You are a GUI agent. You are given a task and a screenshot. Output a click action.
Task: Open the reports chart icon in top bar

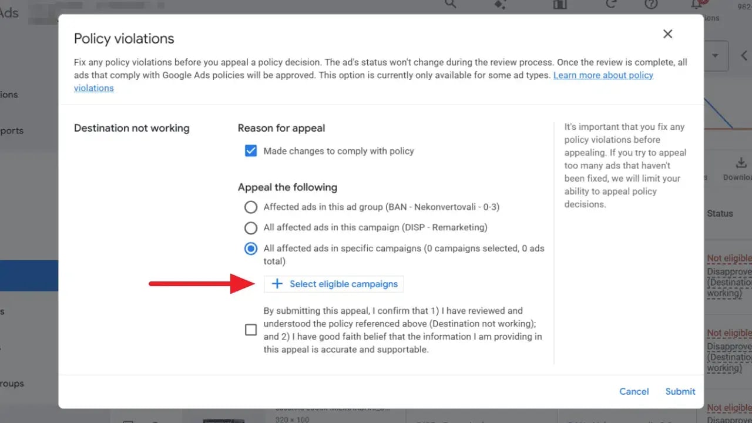tap(559, 4)
